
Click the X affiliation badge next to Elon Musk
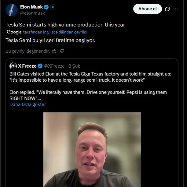pos(53,7)
